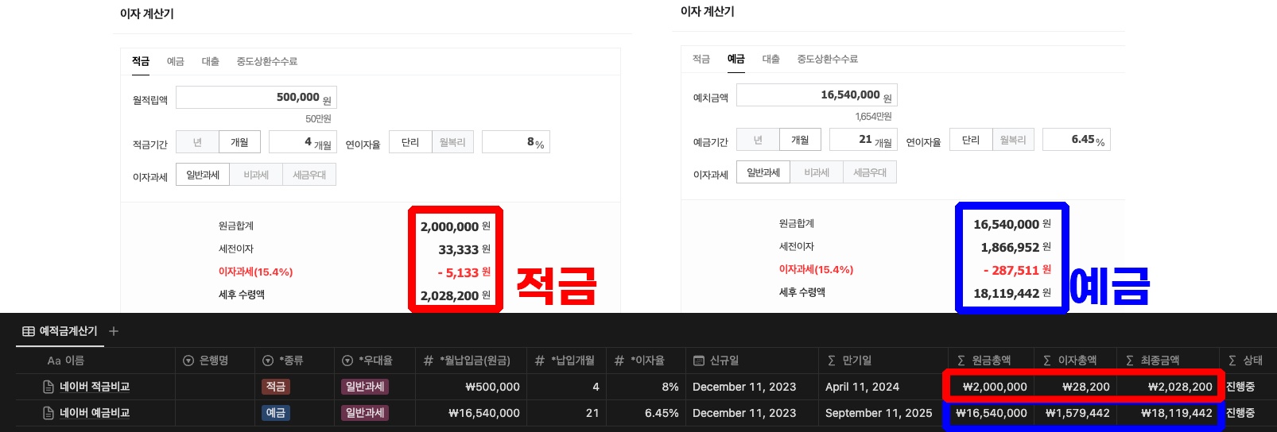Click the select icon on 은행명 column
Viewport: 1277px width, 432px height.
coord(188,361)
